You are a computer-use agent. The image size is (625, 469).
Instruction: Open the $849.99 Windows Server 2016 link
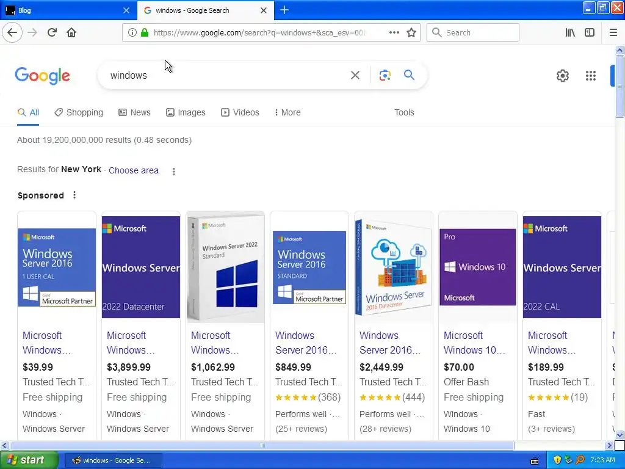pos(306,343)
